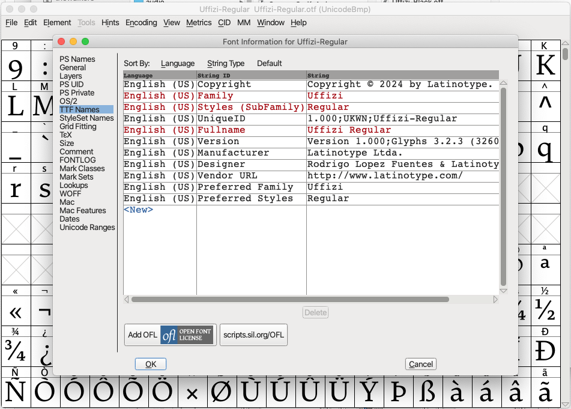Add a <New> name entry
The width and height of the screenshot is (571, 409).
point(138,210)
